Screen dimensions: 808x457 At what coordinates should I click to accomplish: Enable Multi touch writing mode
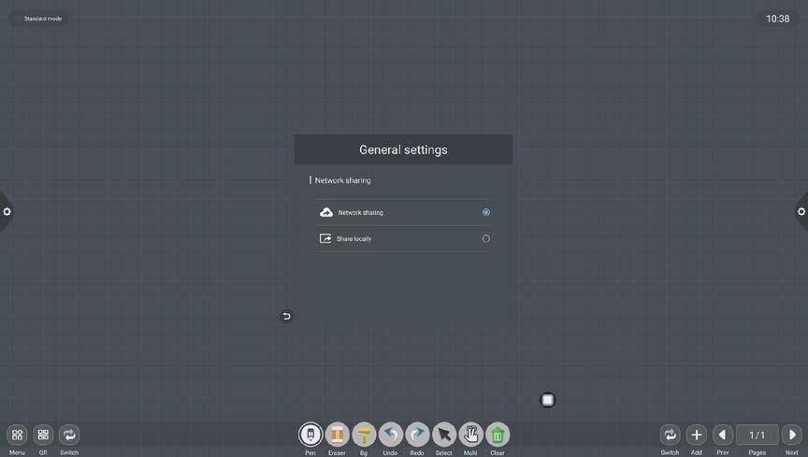470,435
